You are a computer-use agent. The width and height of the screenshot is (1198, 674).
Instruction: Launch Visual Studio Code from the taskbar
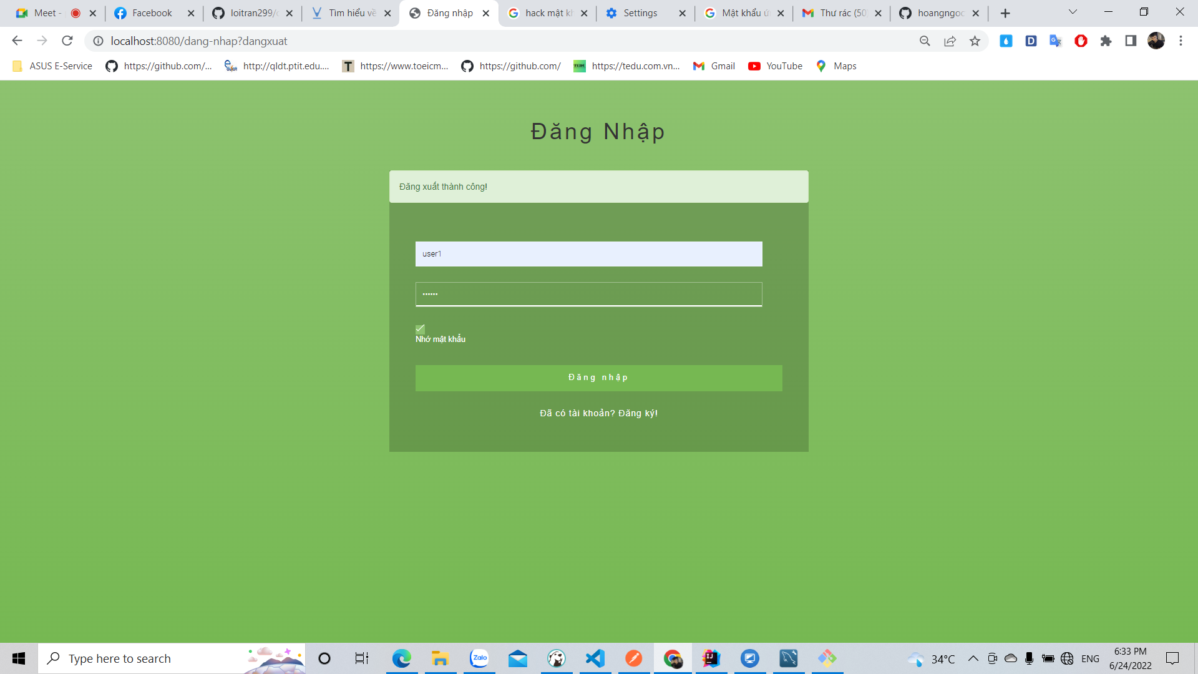[x=595, y=658]
